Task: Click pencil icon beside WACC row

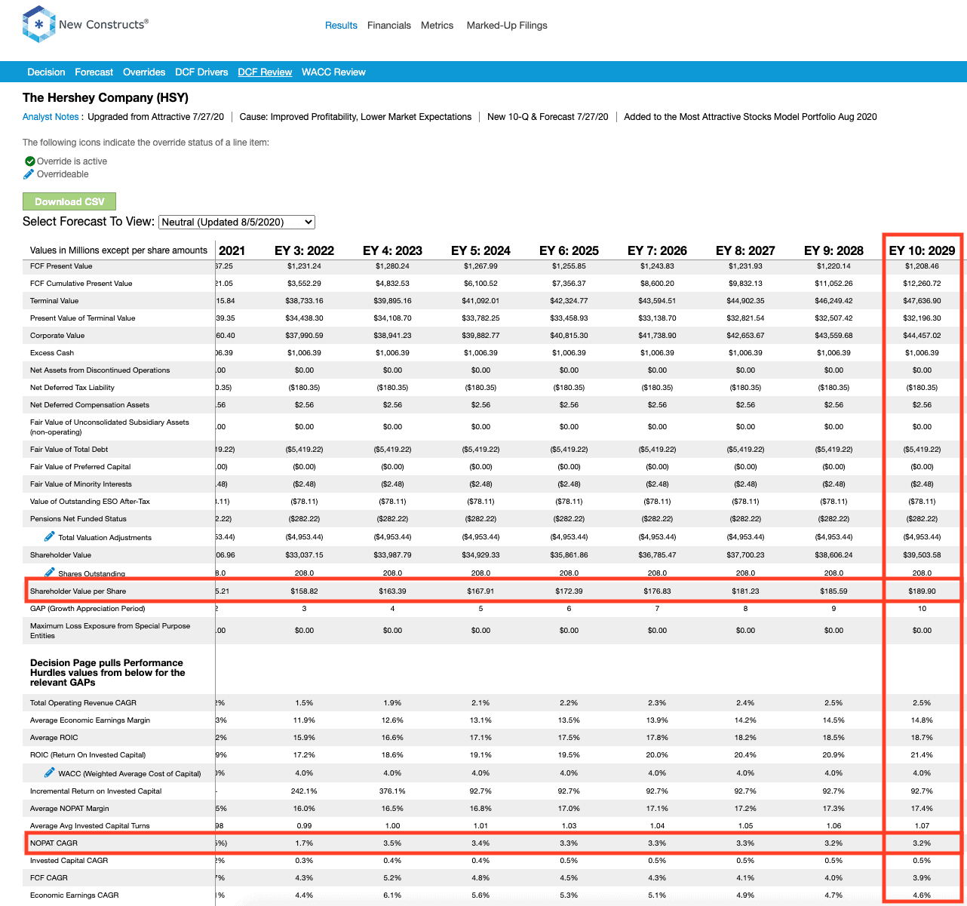Action: [50, 772]
